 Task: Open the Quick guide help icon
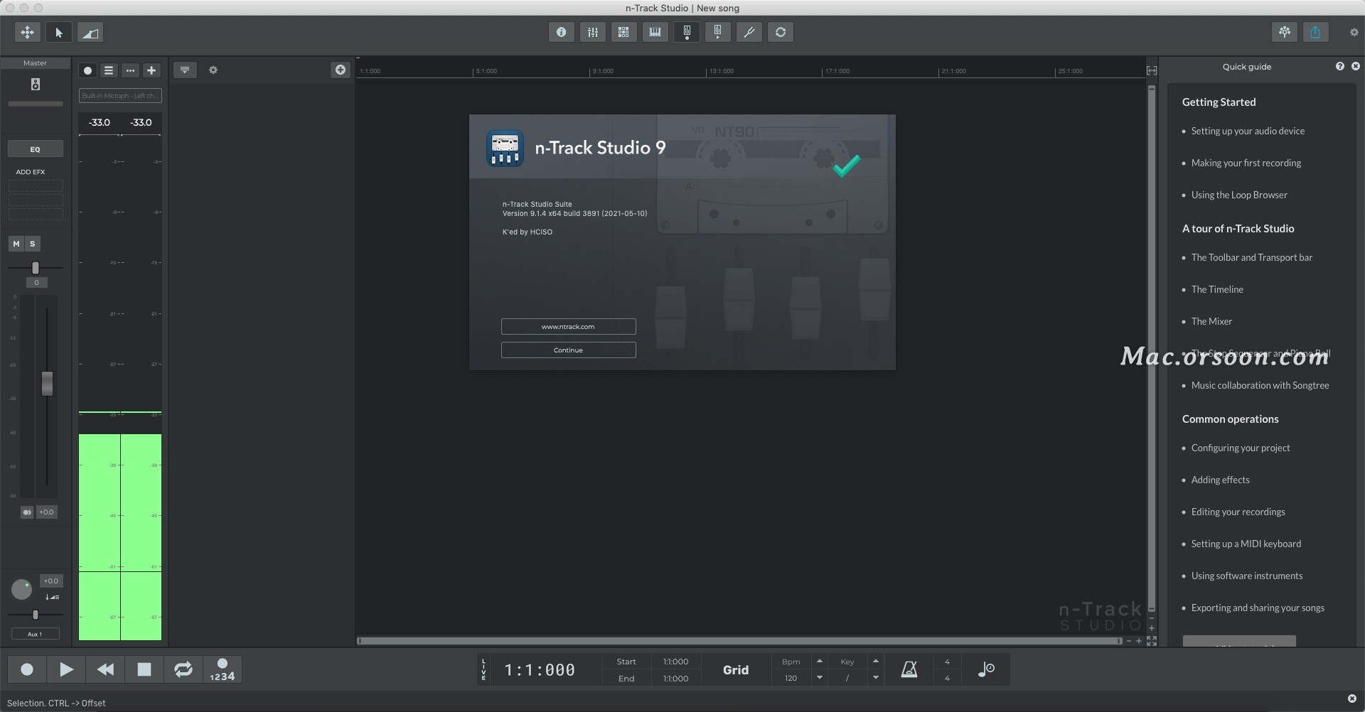click(x=1340, y=66)
